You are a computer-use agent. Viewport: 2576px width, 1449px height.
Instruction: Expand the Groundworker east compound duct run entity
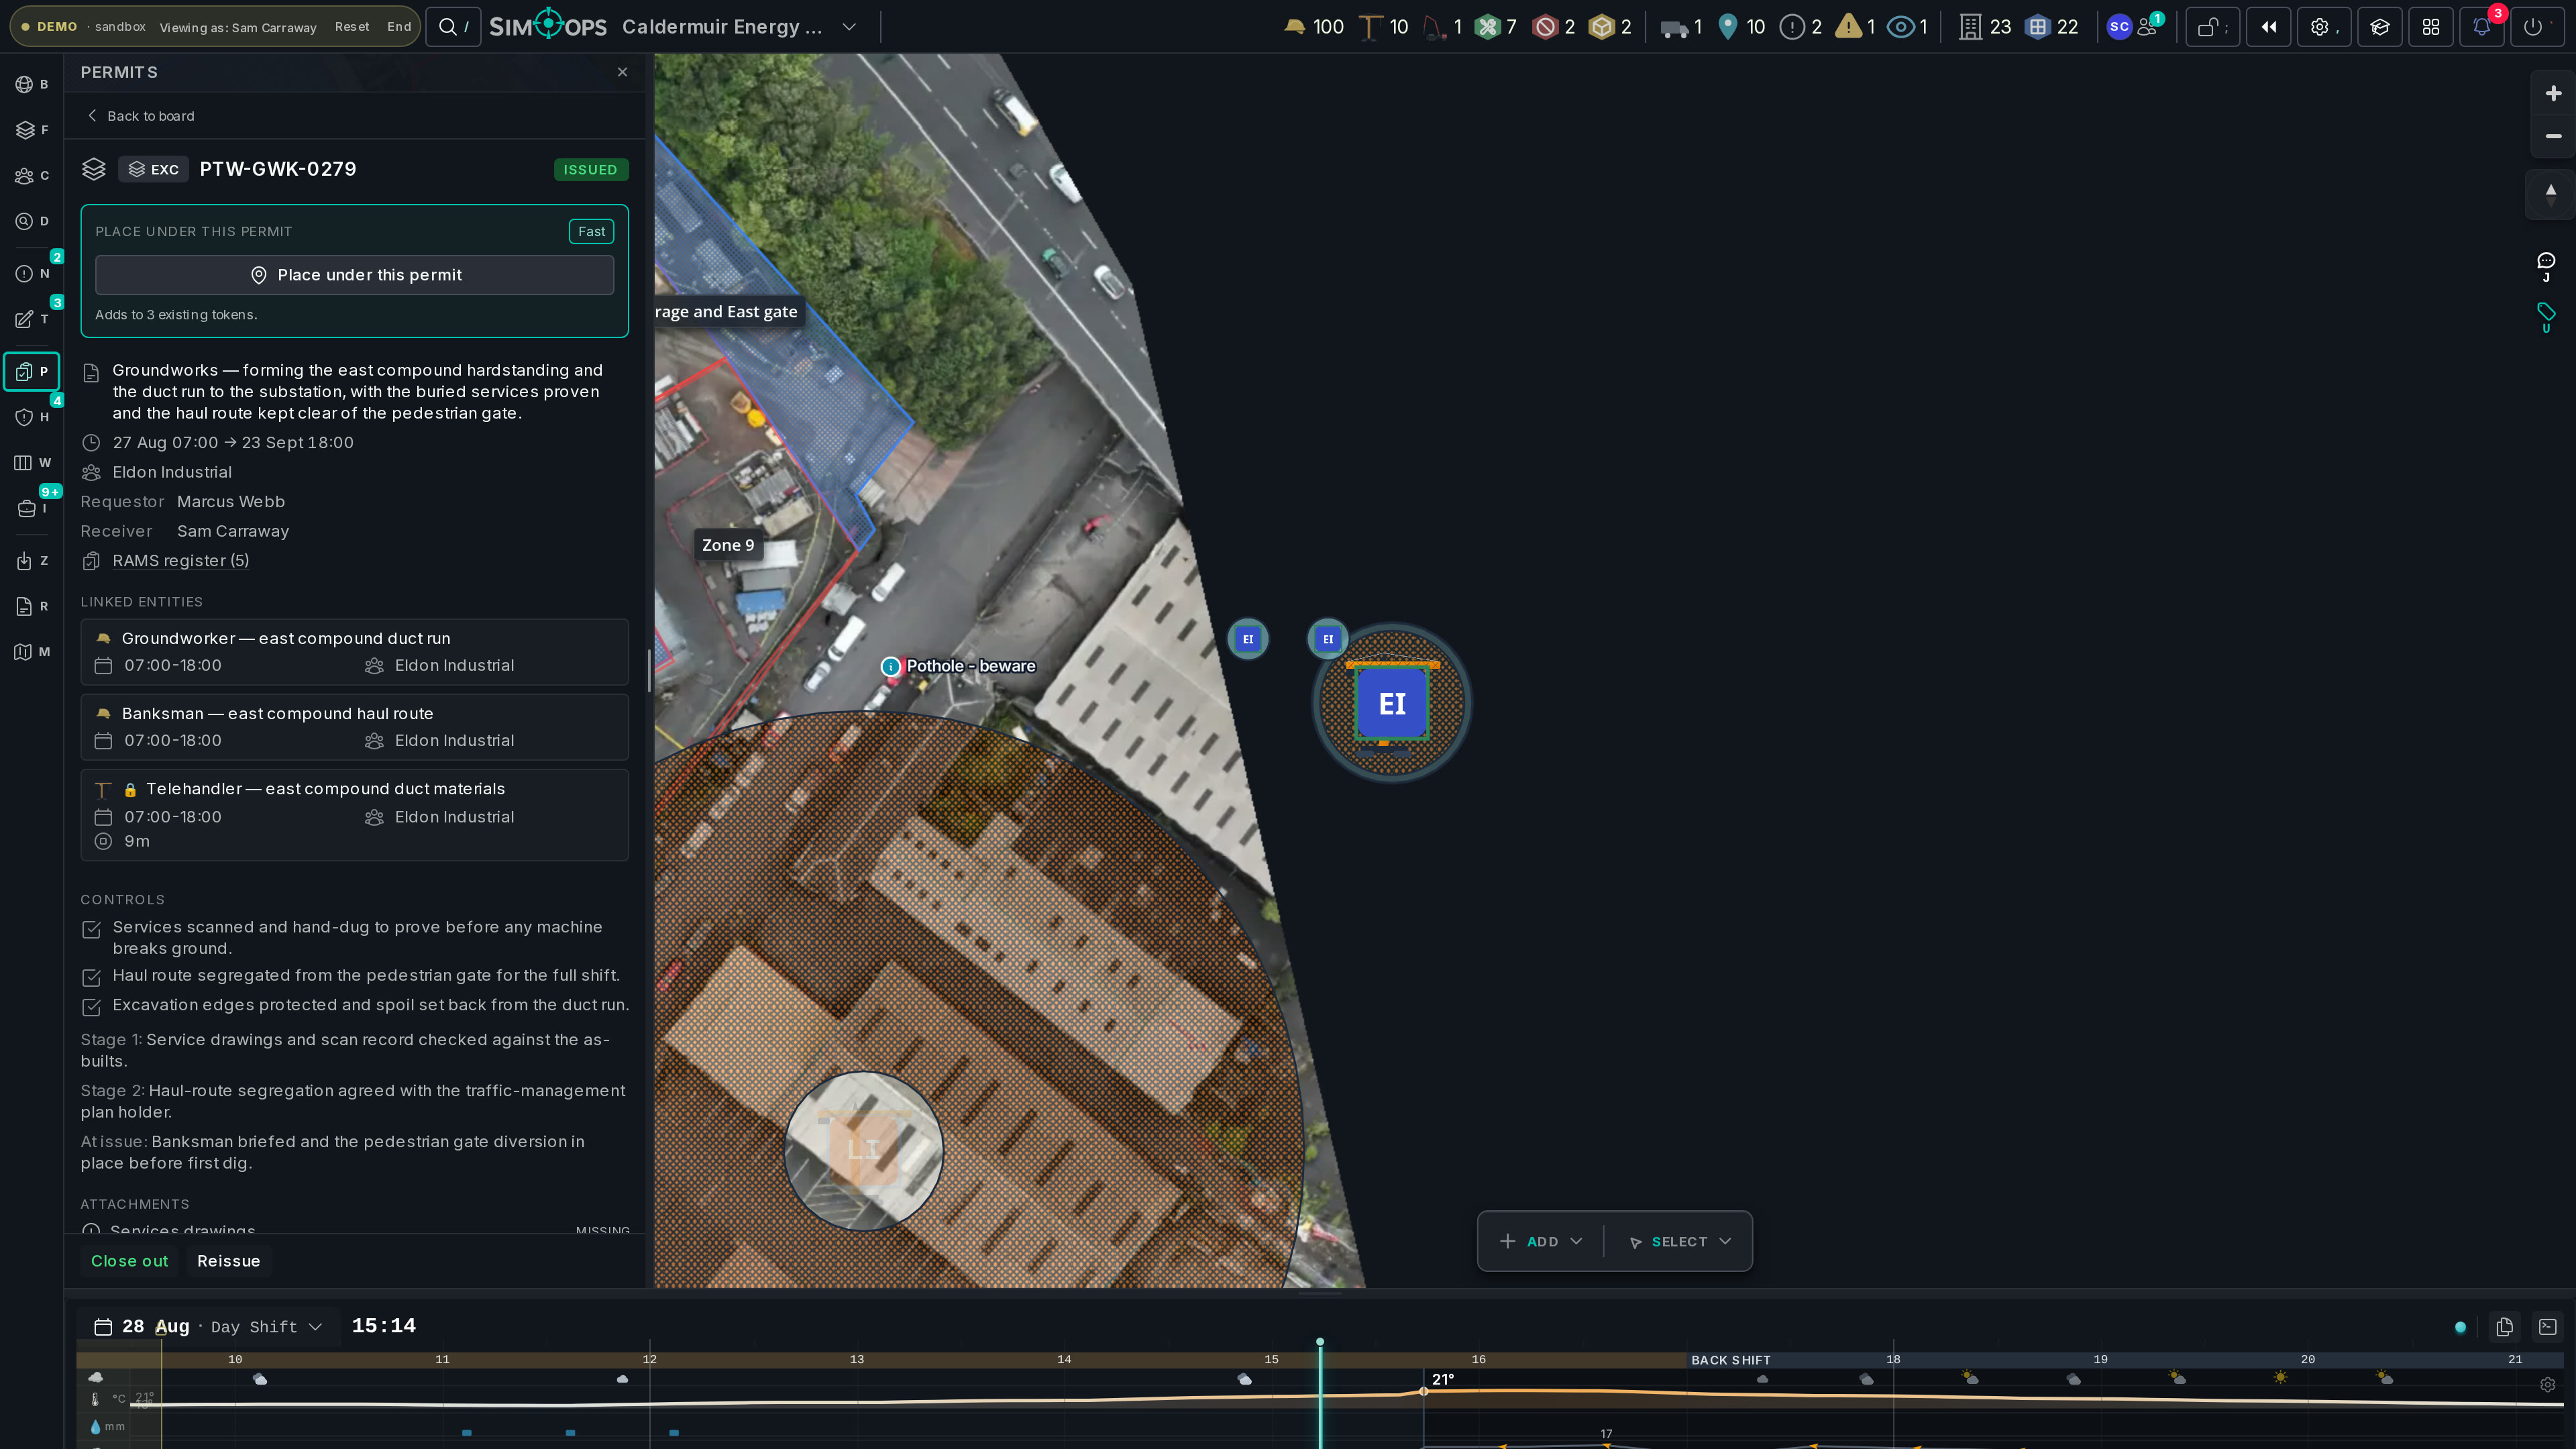354,652
